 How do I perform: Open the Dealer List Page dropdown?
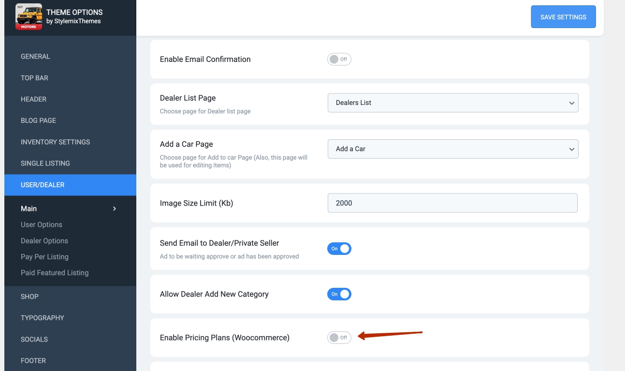click(x=452, y=103)
